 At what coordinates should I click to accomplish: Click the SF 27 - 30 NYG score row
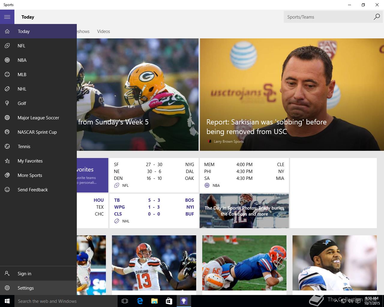[154, 164]
